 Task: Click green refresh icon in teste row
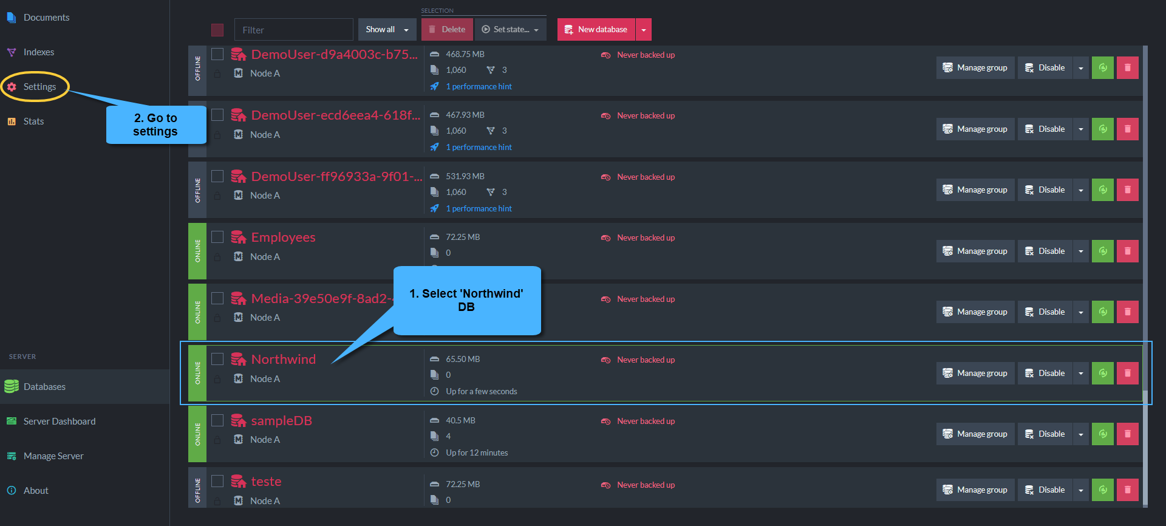click(x=1102, y=490)
